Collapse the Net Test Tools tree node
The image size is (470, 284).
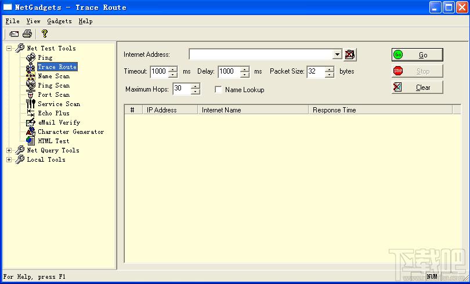9,48
